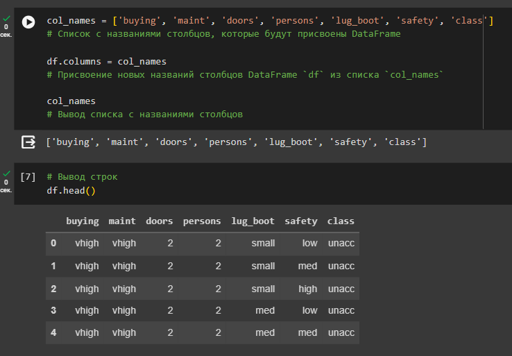Screen dimensions: 512x356
Task: Click the 'class' column header
Action: click(341, 221)
